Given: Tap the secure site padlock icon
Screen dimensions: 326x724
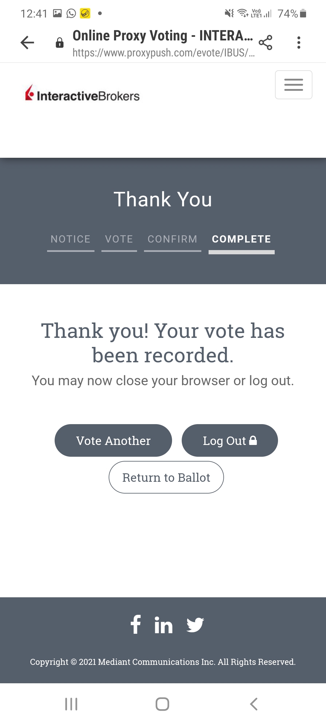Looking at the screenshot, I should click(x=60, y=43).
